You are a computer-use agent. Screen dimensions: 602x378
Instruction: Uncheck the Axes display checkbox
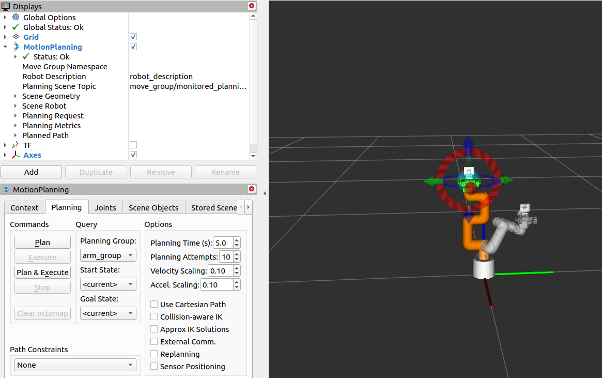coord(133,155)
